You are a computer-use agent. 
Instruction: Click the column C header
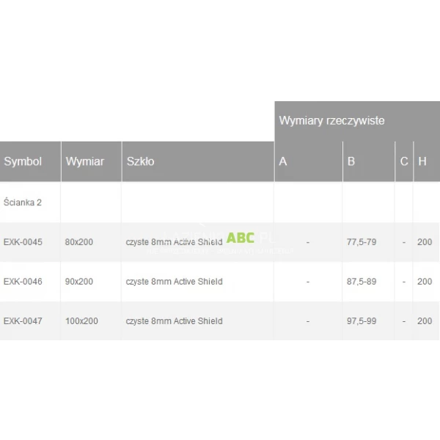404,161
